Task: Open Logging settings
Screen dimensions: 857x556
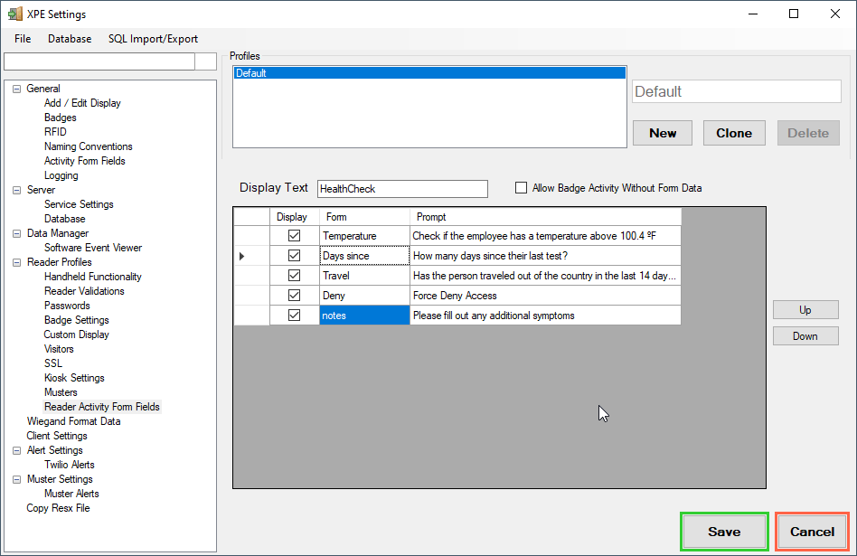Action: click(x=61, y=175)
